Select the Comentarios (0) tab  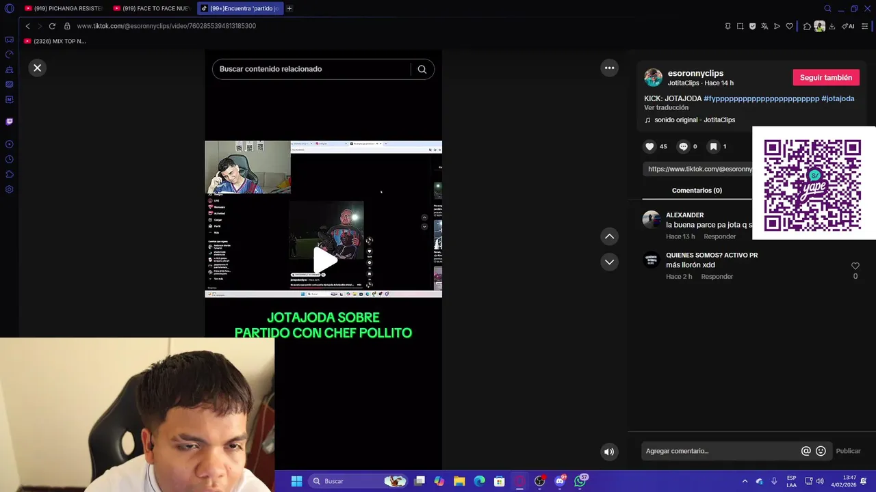[697, 191]
